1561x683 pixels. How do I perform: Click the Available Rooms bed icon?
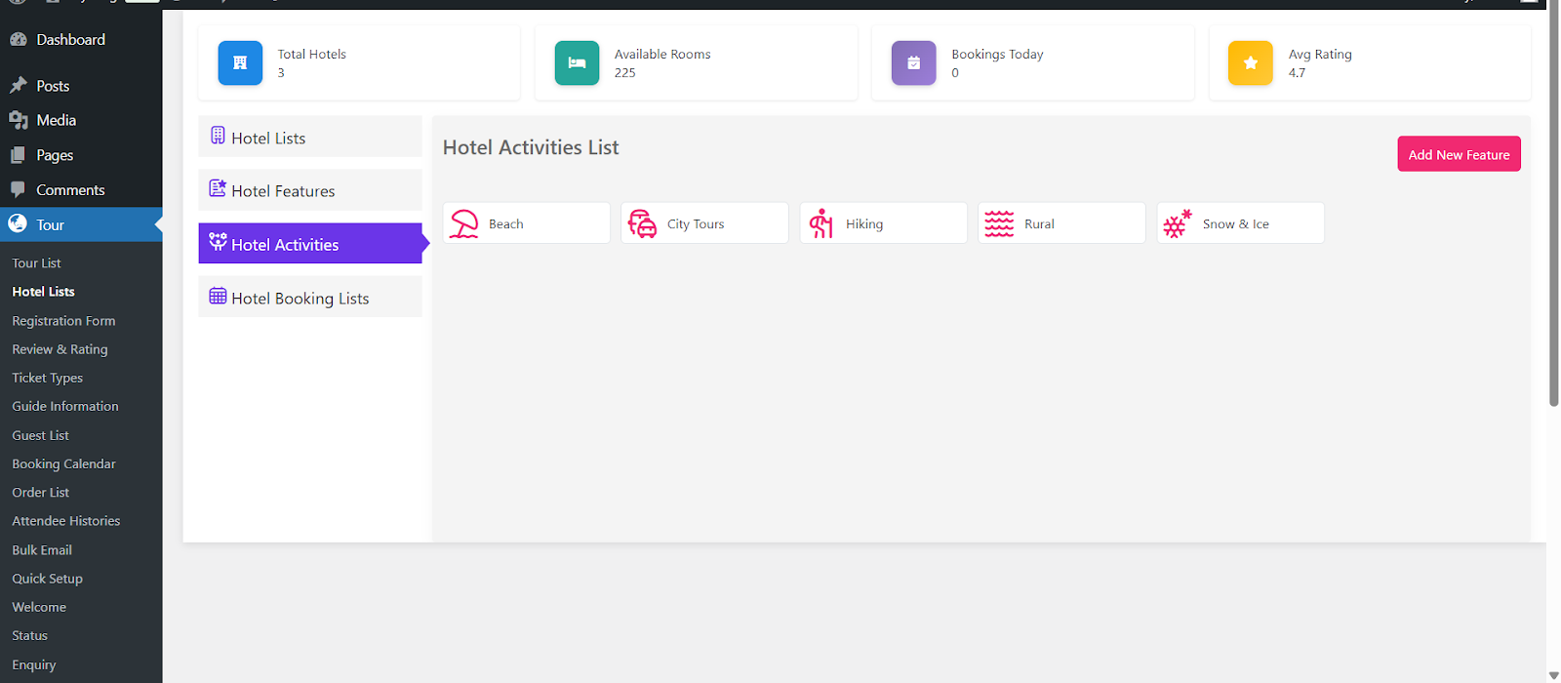[577, 63]
